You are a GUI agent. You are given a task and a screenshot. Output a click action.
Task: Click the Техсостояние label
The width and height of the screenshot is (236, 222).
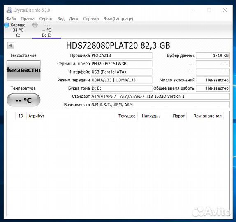coord(23,55)
